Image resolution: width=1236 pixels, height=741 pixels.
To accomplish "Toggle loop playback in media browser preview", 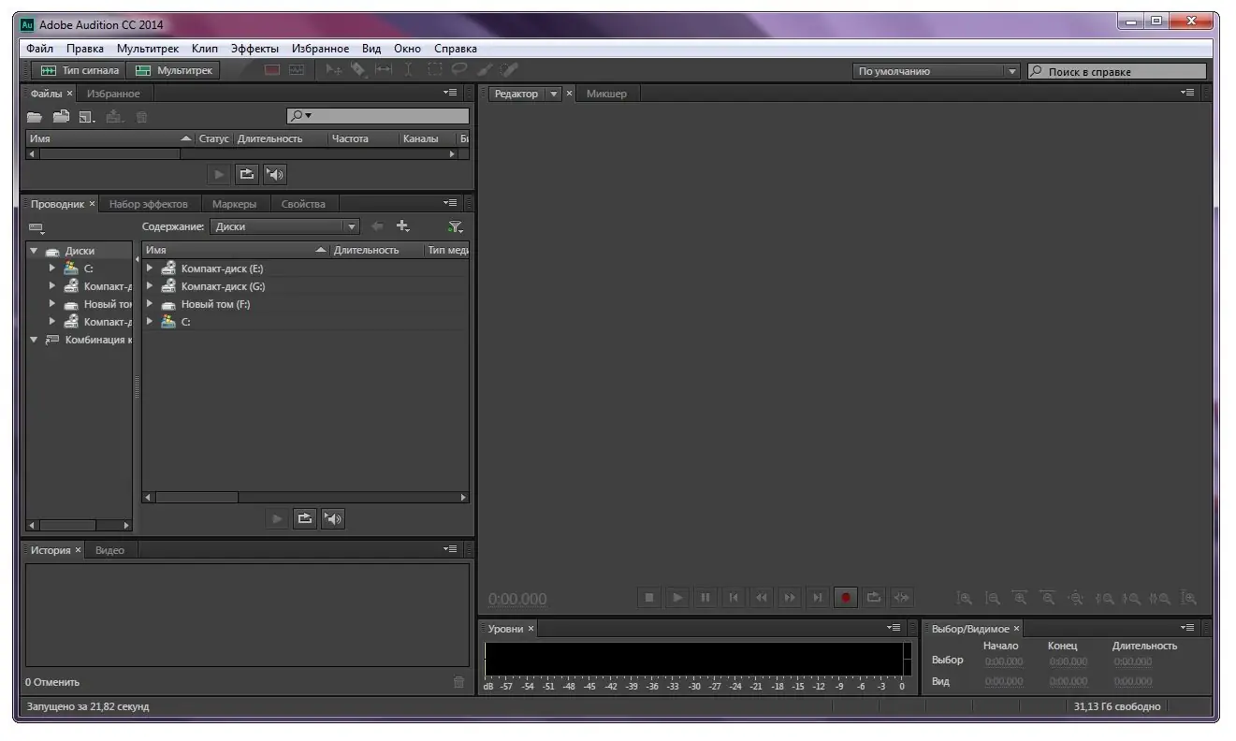I will 305,518.
